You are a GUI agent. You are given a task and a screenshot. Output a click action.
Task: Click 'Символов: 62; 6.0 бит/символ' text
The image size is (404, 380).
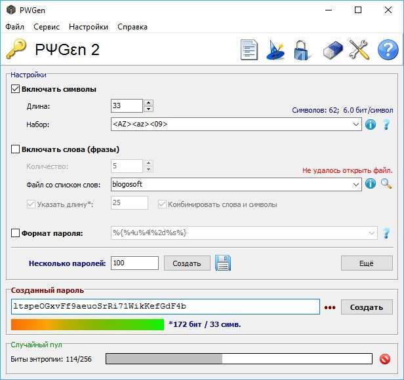pyautogui.click(x=342, y=110)
